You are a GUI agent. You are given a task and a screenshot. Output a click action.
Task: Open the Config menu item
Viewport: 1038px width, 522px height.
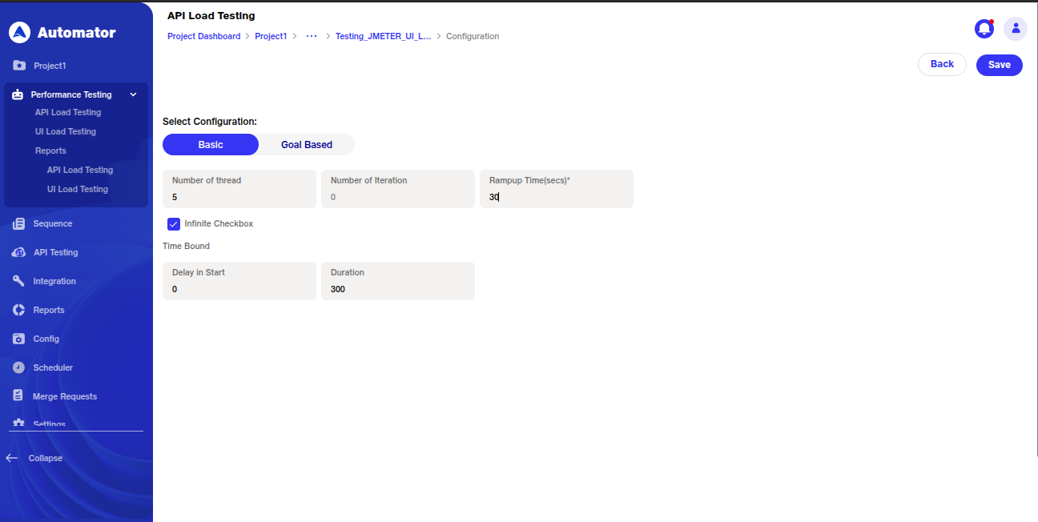point(46,339)
